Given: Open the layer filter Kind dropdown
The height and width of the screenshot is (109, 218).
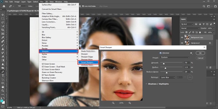Looking at the screenshot, I should pos(187,24).
